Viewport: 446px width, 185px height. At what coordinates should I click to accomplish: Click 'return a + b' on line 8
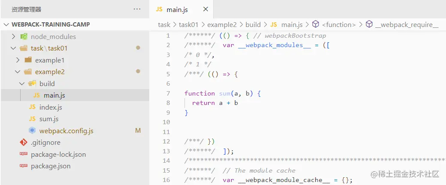tap(215, 103)
